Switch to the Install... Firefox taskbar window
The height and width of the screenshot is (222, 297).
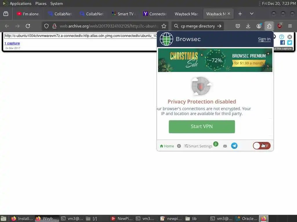pyautogui.click(x=22, y=219)
